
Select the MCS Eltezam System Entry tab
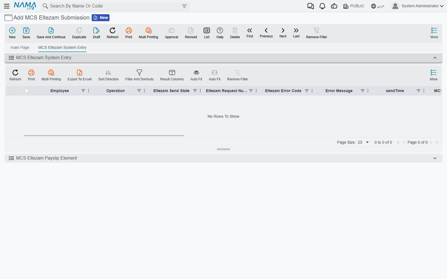62,47
